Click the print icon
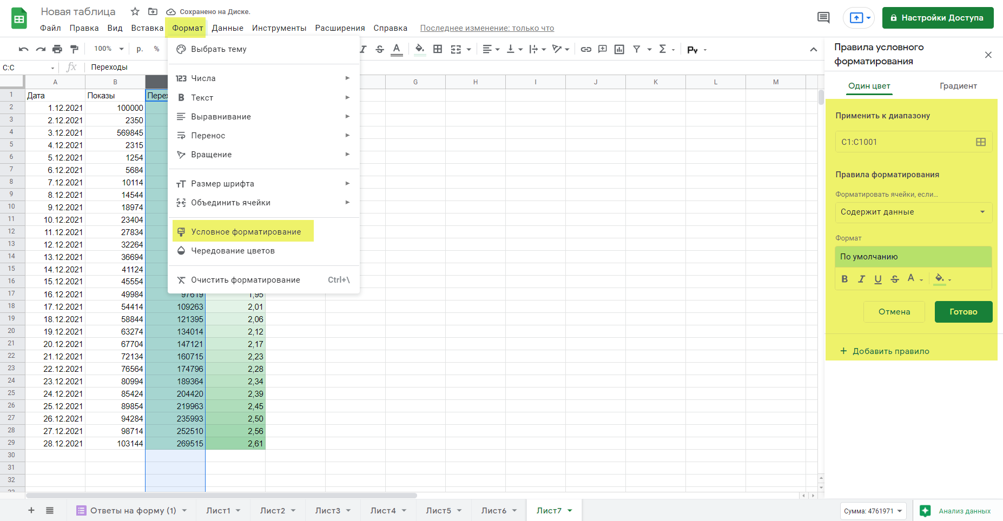The width and height of the screenshot is (1003, 521). [x=57, y=49]
